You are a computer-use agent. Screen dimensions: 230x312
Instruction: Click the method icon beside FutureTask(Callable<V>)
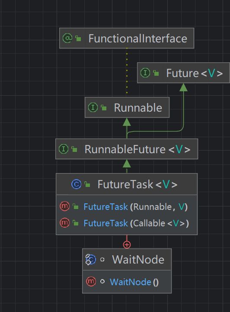(64, 223)
